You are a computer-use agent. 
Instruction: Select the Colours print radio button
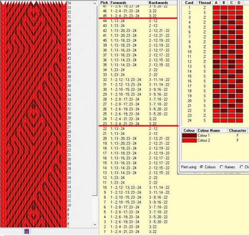[x=201, y=167]
